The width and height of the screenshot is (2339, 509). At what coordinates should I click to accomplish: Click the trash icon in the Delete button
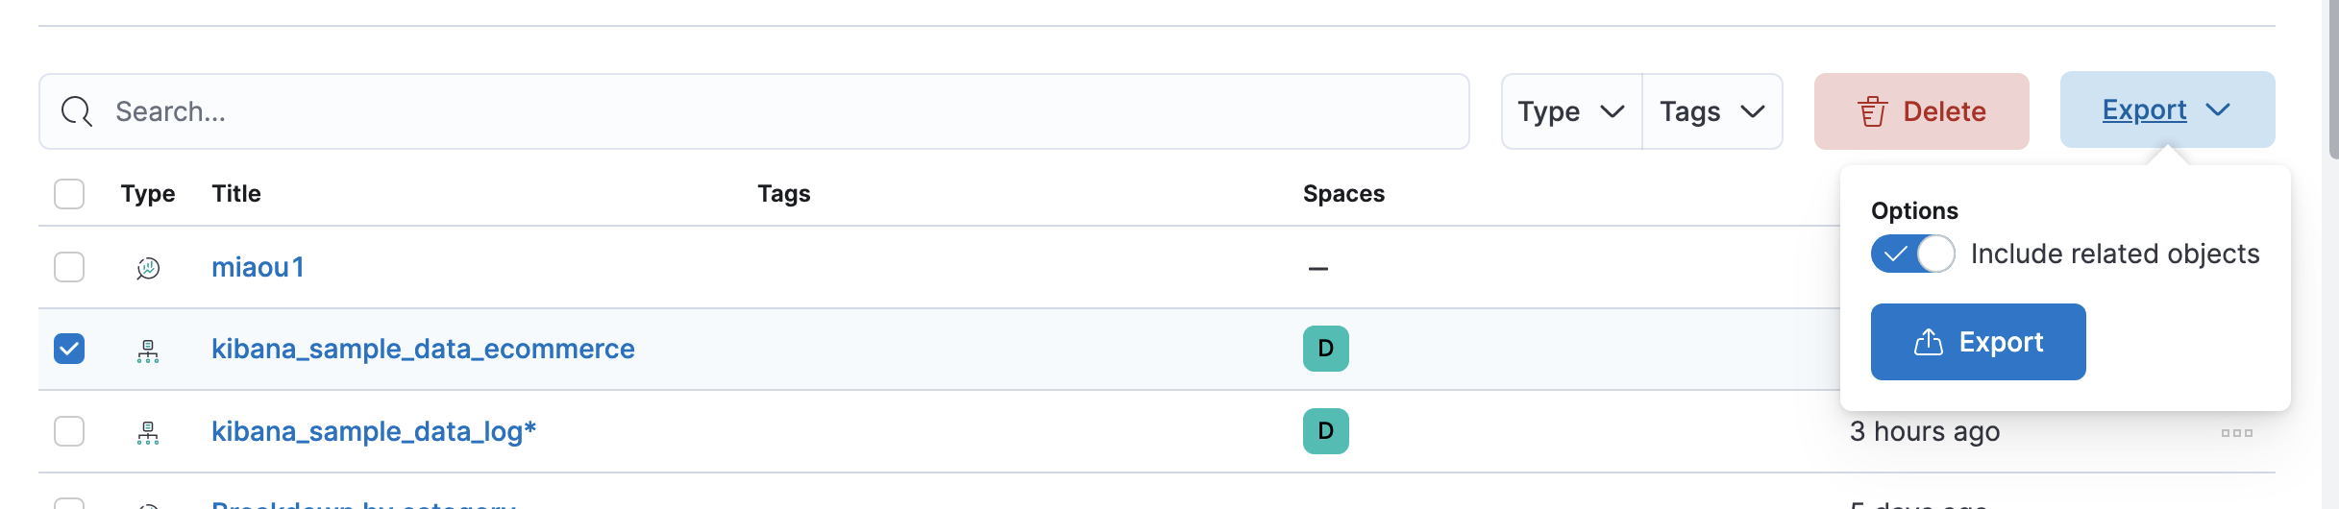1872,111
